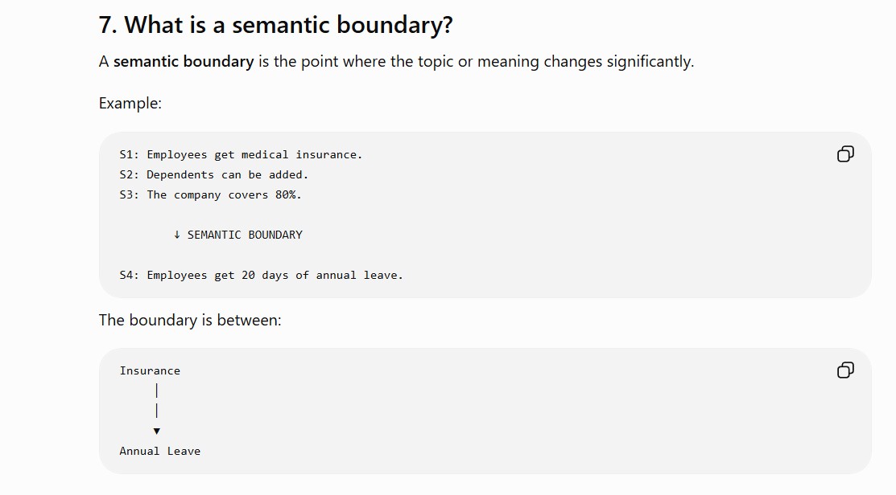Click the downward triangle arrowhead in diagram
This screenshot has height=495, width=896.
pos(156,432)
